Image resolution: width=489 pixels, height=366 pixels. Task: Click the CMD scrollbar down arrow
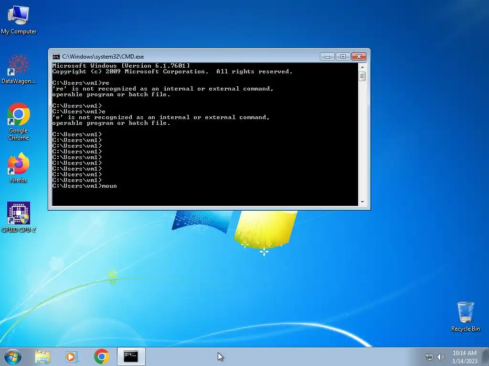pos(362,202)
